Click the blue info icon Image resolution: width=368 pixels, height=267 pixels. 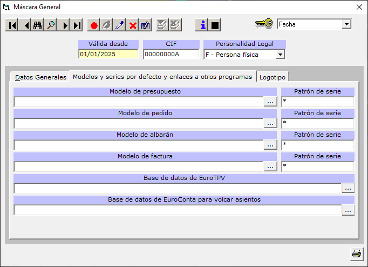[202, 25]
